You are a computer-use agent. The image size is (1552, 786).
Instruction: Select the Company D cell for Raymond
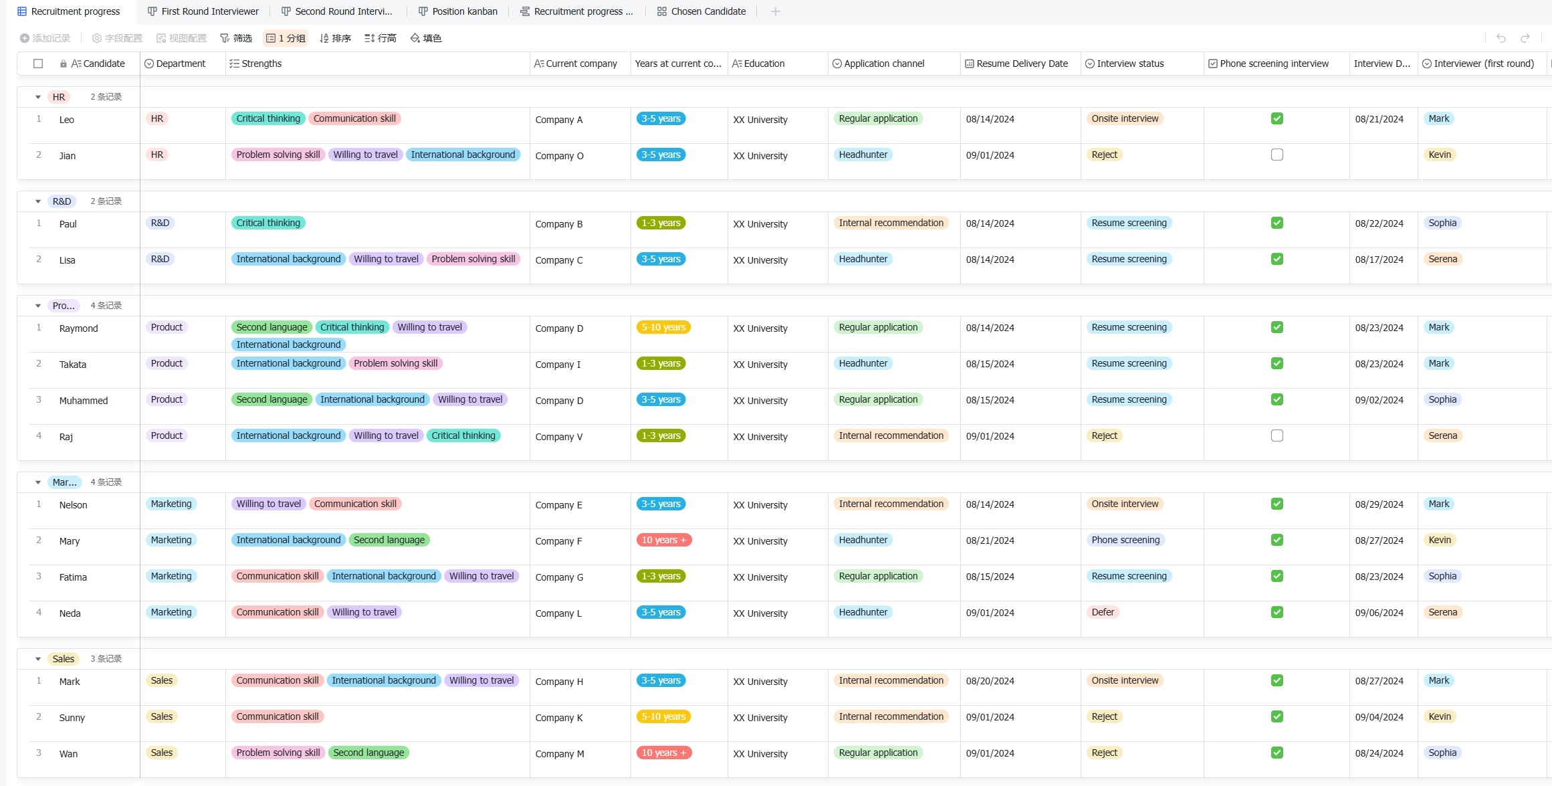pyautogui.click(x=559, y=328)
